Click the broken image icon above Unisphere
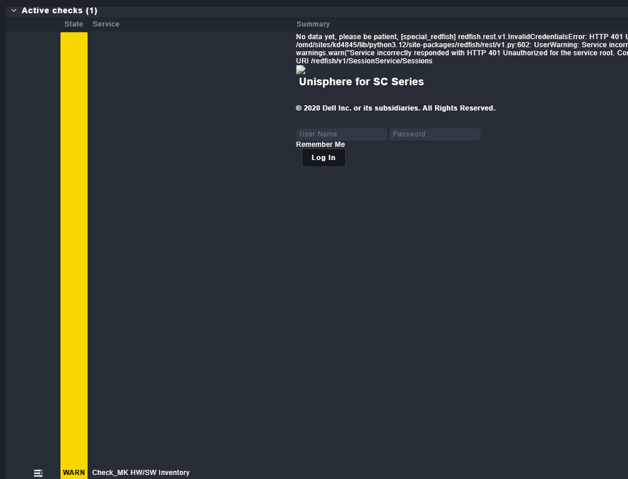Image resolution: width=628 pixels, height=479 pixels. coord(301,70)
